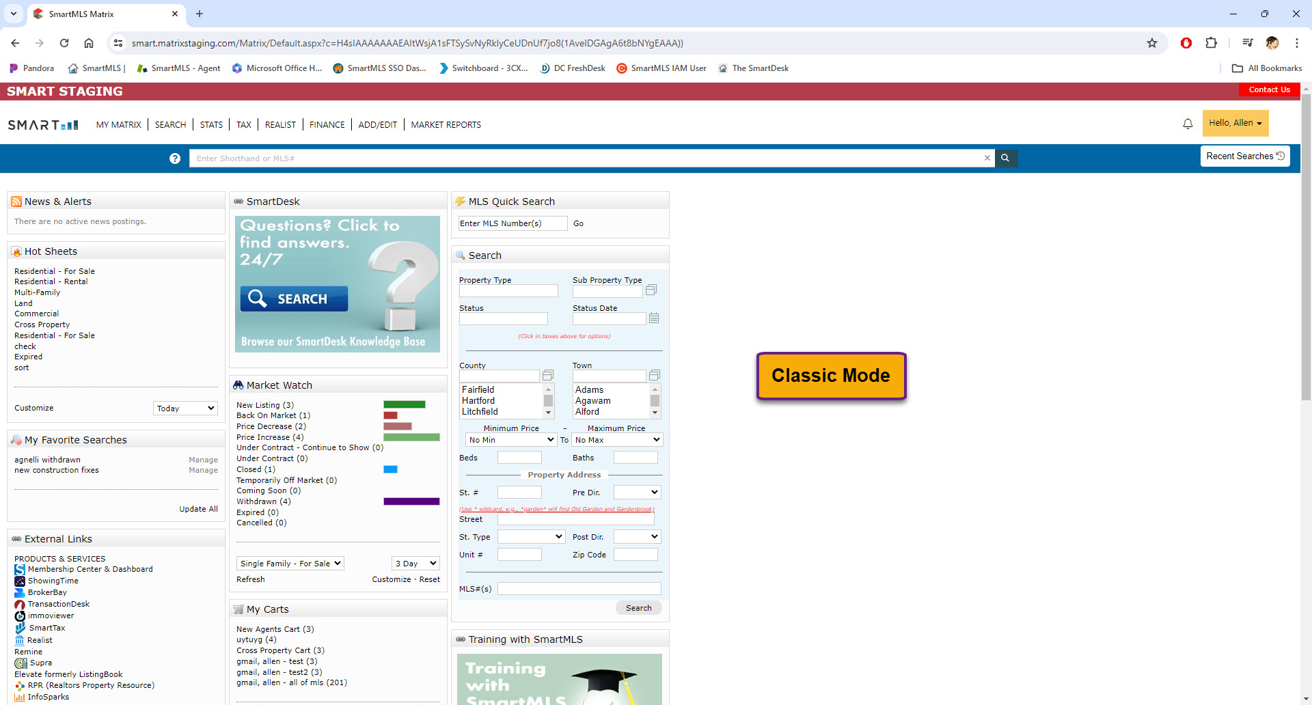Click the notification bell icon
Screen dimensions: 1312x705
(1188, 124)
